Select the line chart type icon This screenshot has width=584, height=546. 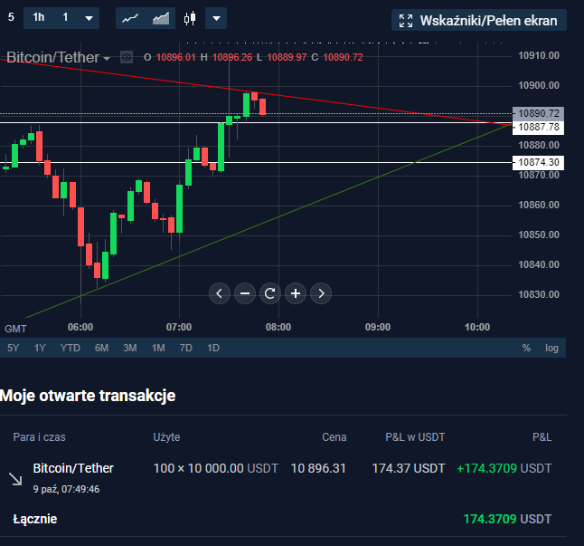click(x=130, y=18)
